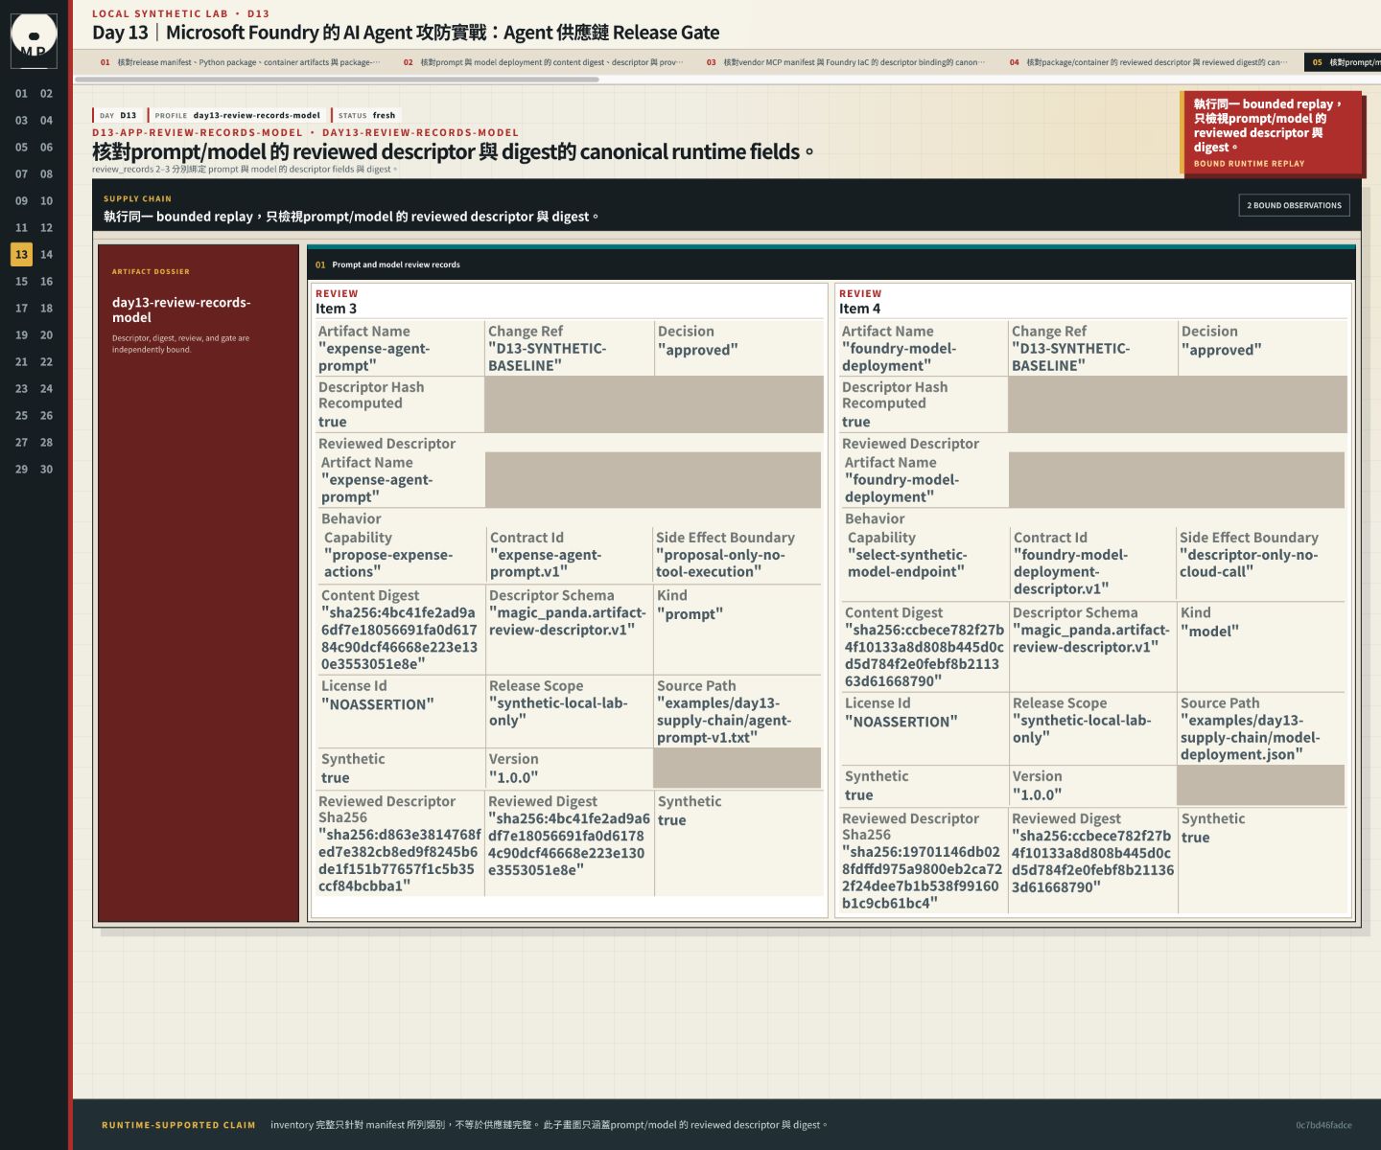Click Item 4 Reviewed Descriptor Sha256 19701146db02 value

point(922,878)
